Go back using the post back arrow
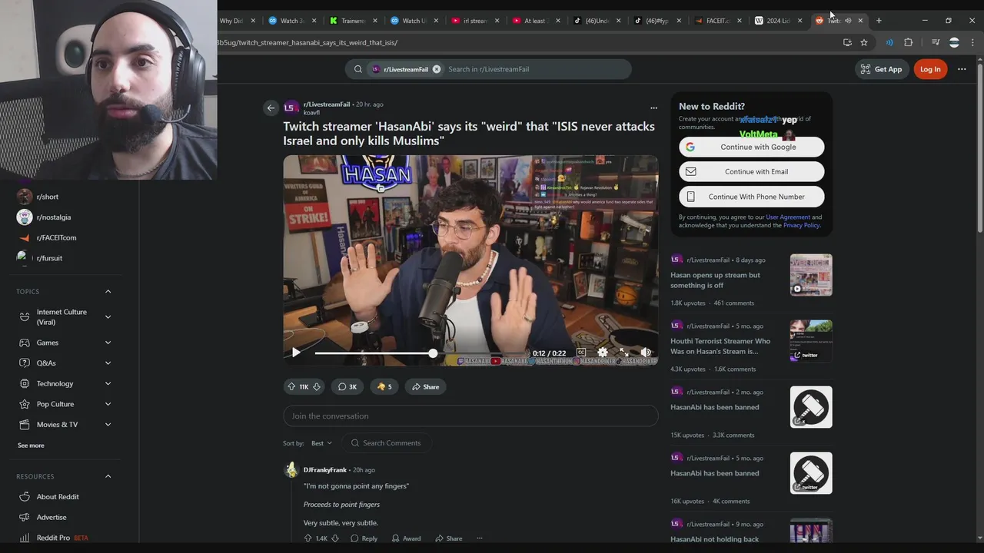 [271, 108]
